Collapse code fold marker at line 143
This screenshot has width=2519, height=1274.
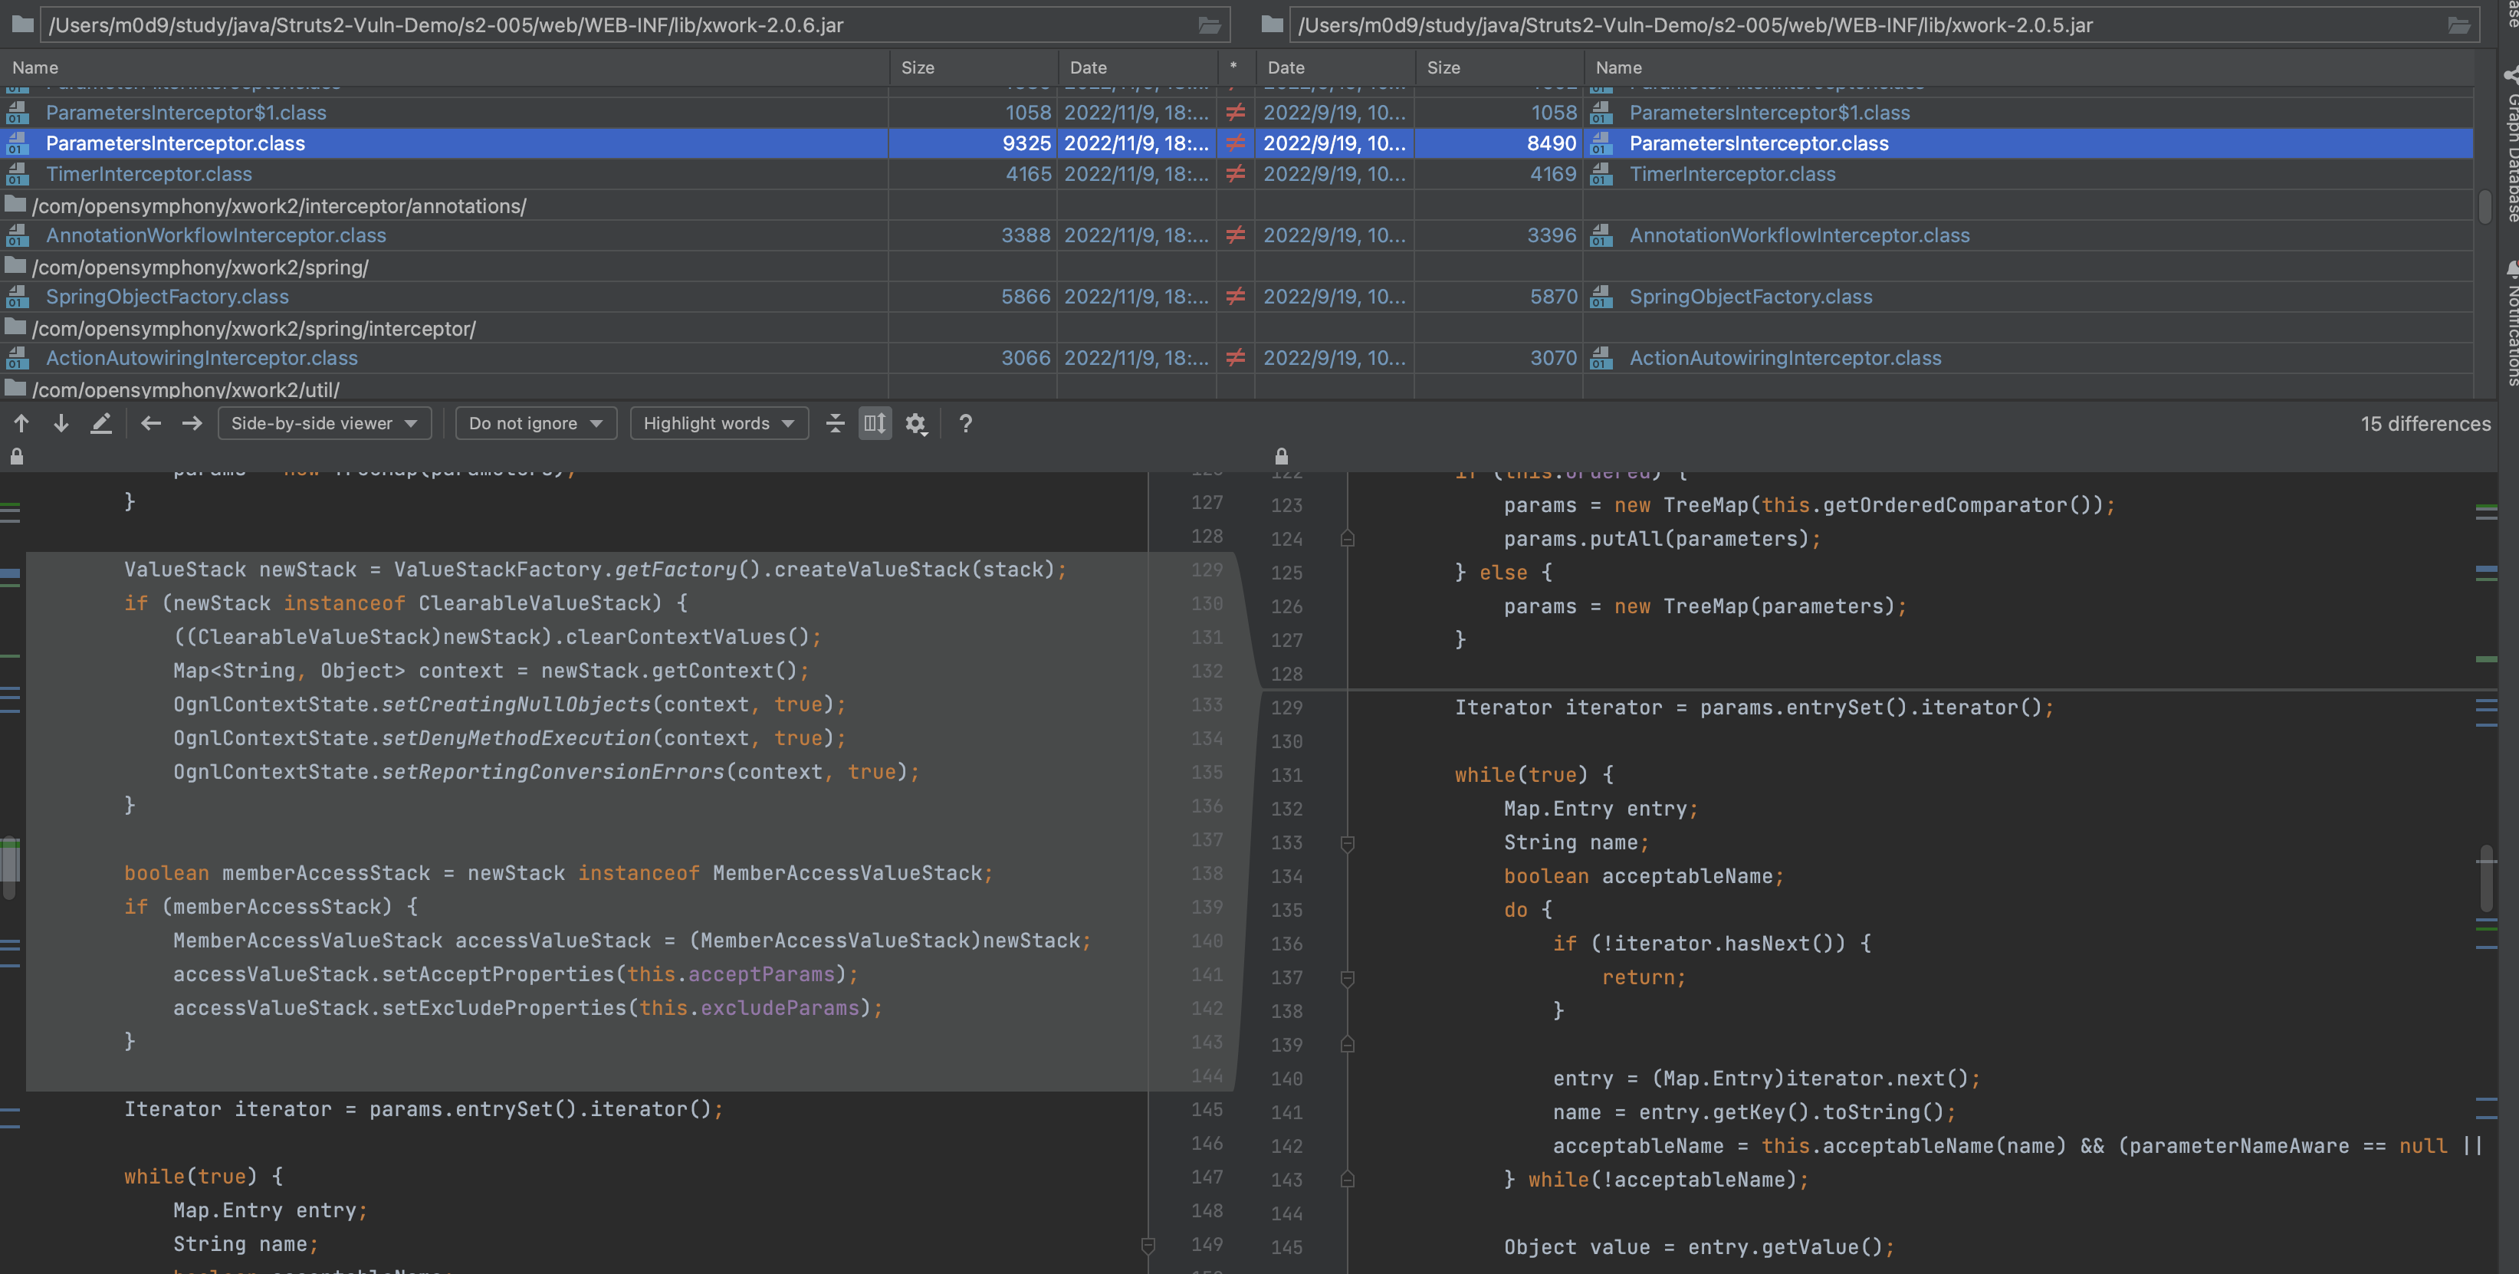coord(1347,1180)
